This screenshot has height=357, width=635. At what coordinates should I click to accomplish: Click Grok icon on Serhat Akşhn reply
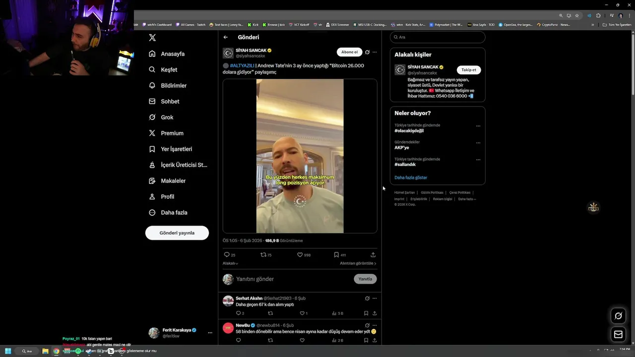coord(367,298)
